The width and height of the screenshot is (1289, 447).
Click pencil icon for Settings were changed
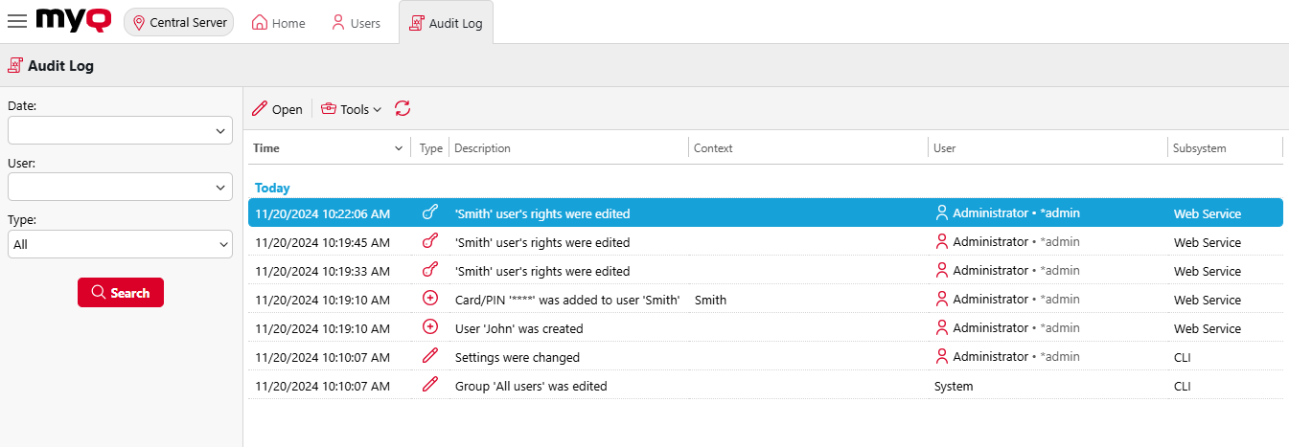(430, 357)
